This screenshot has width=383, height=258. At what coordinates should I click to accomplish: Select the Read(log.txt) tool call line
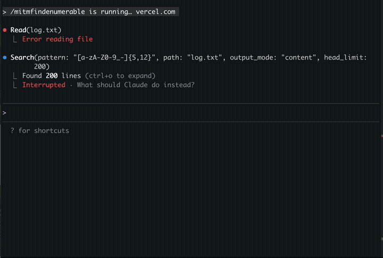36,30
